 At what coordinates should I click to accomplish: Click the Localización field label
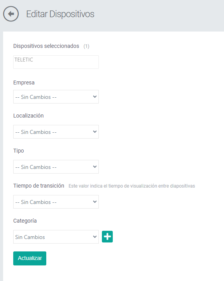pyautogui.click(x=28, y=116)
